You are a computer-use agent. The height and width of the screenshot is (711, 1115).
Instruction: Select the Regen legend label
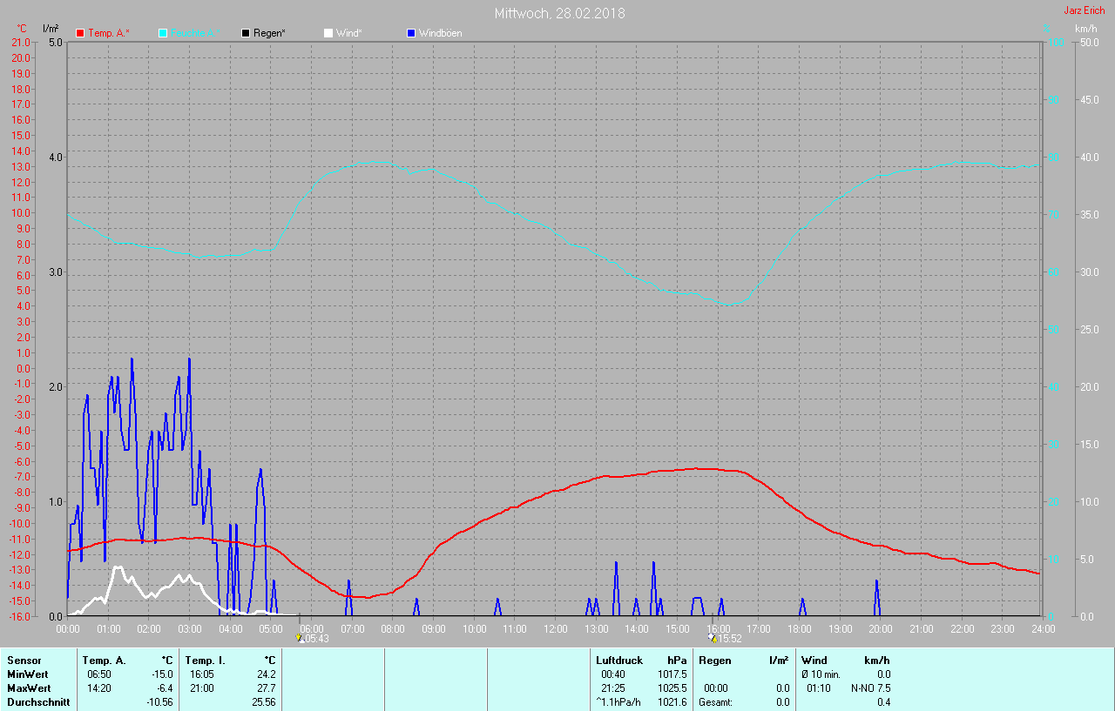point(270,33)
